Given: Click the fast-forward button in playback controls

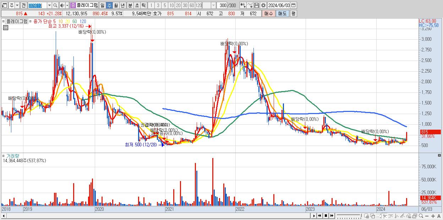Looking at the screenshot, I should (332, 216).
